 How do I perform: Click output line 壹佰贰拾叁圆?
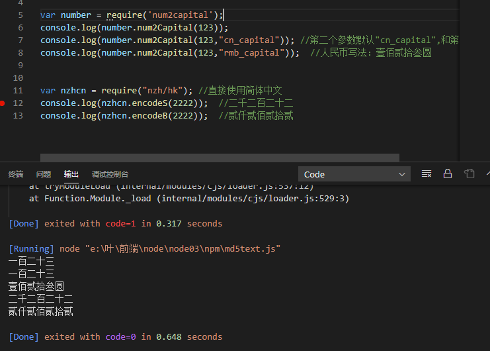click(x=36, y=287)
